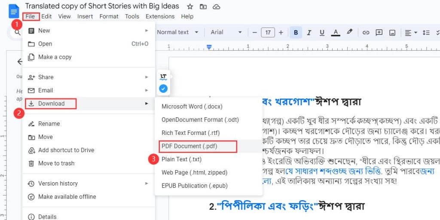Open the Help menu
This screenshot has height=220, width=440.
tap(187, 16)
